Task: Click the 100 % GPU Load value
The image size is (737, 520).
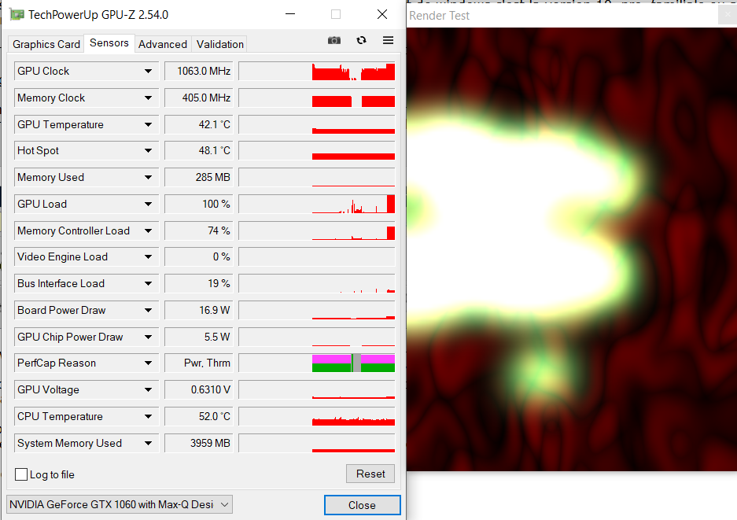Action: coord(199,204)
